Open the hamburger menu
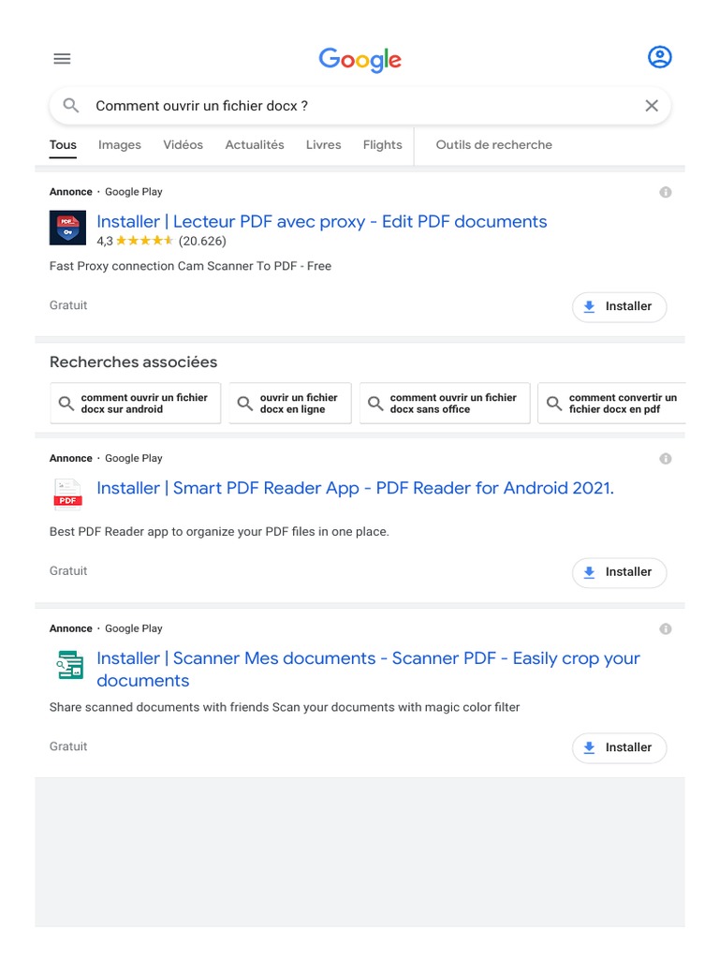719x959 pixels. point(62,59)
